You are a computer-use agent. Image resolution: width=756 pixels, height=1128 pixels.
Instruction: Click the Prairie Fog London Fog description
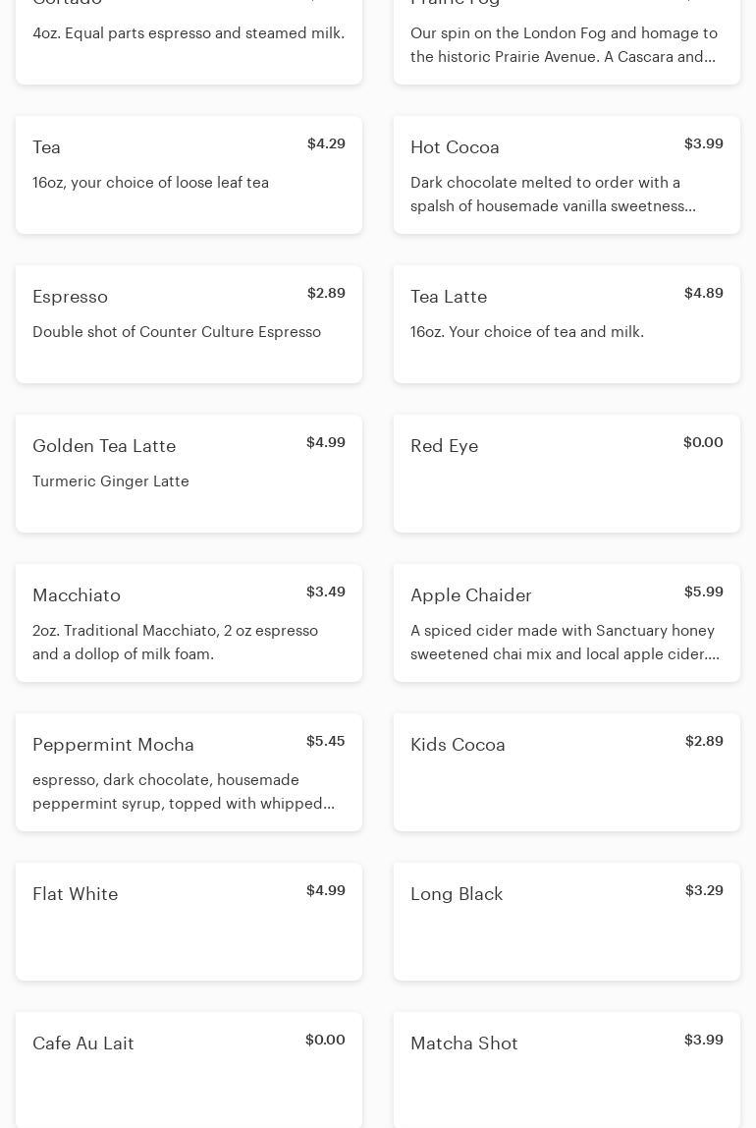[x=564, y=45]
